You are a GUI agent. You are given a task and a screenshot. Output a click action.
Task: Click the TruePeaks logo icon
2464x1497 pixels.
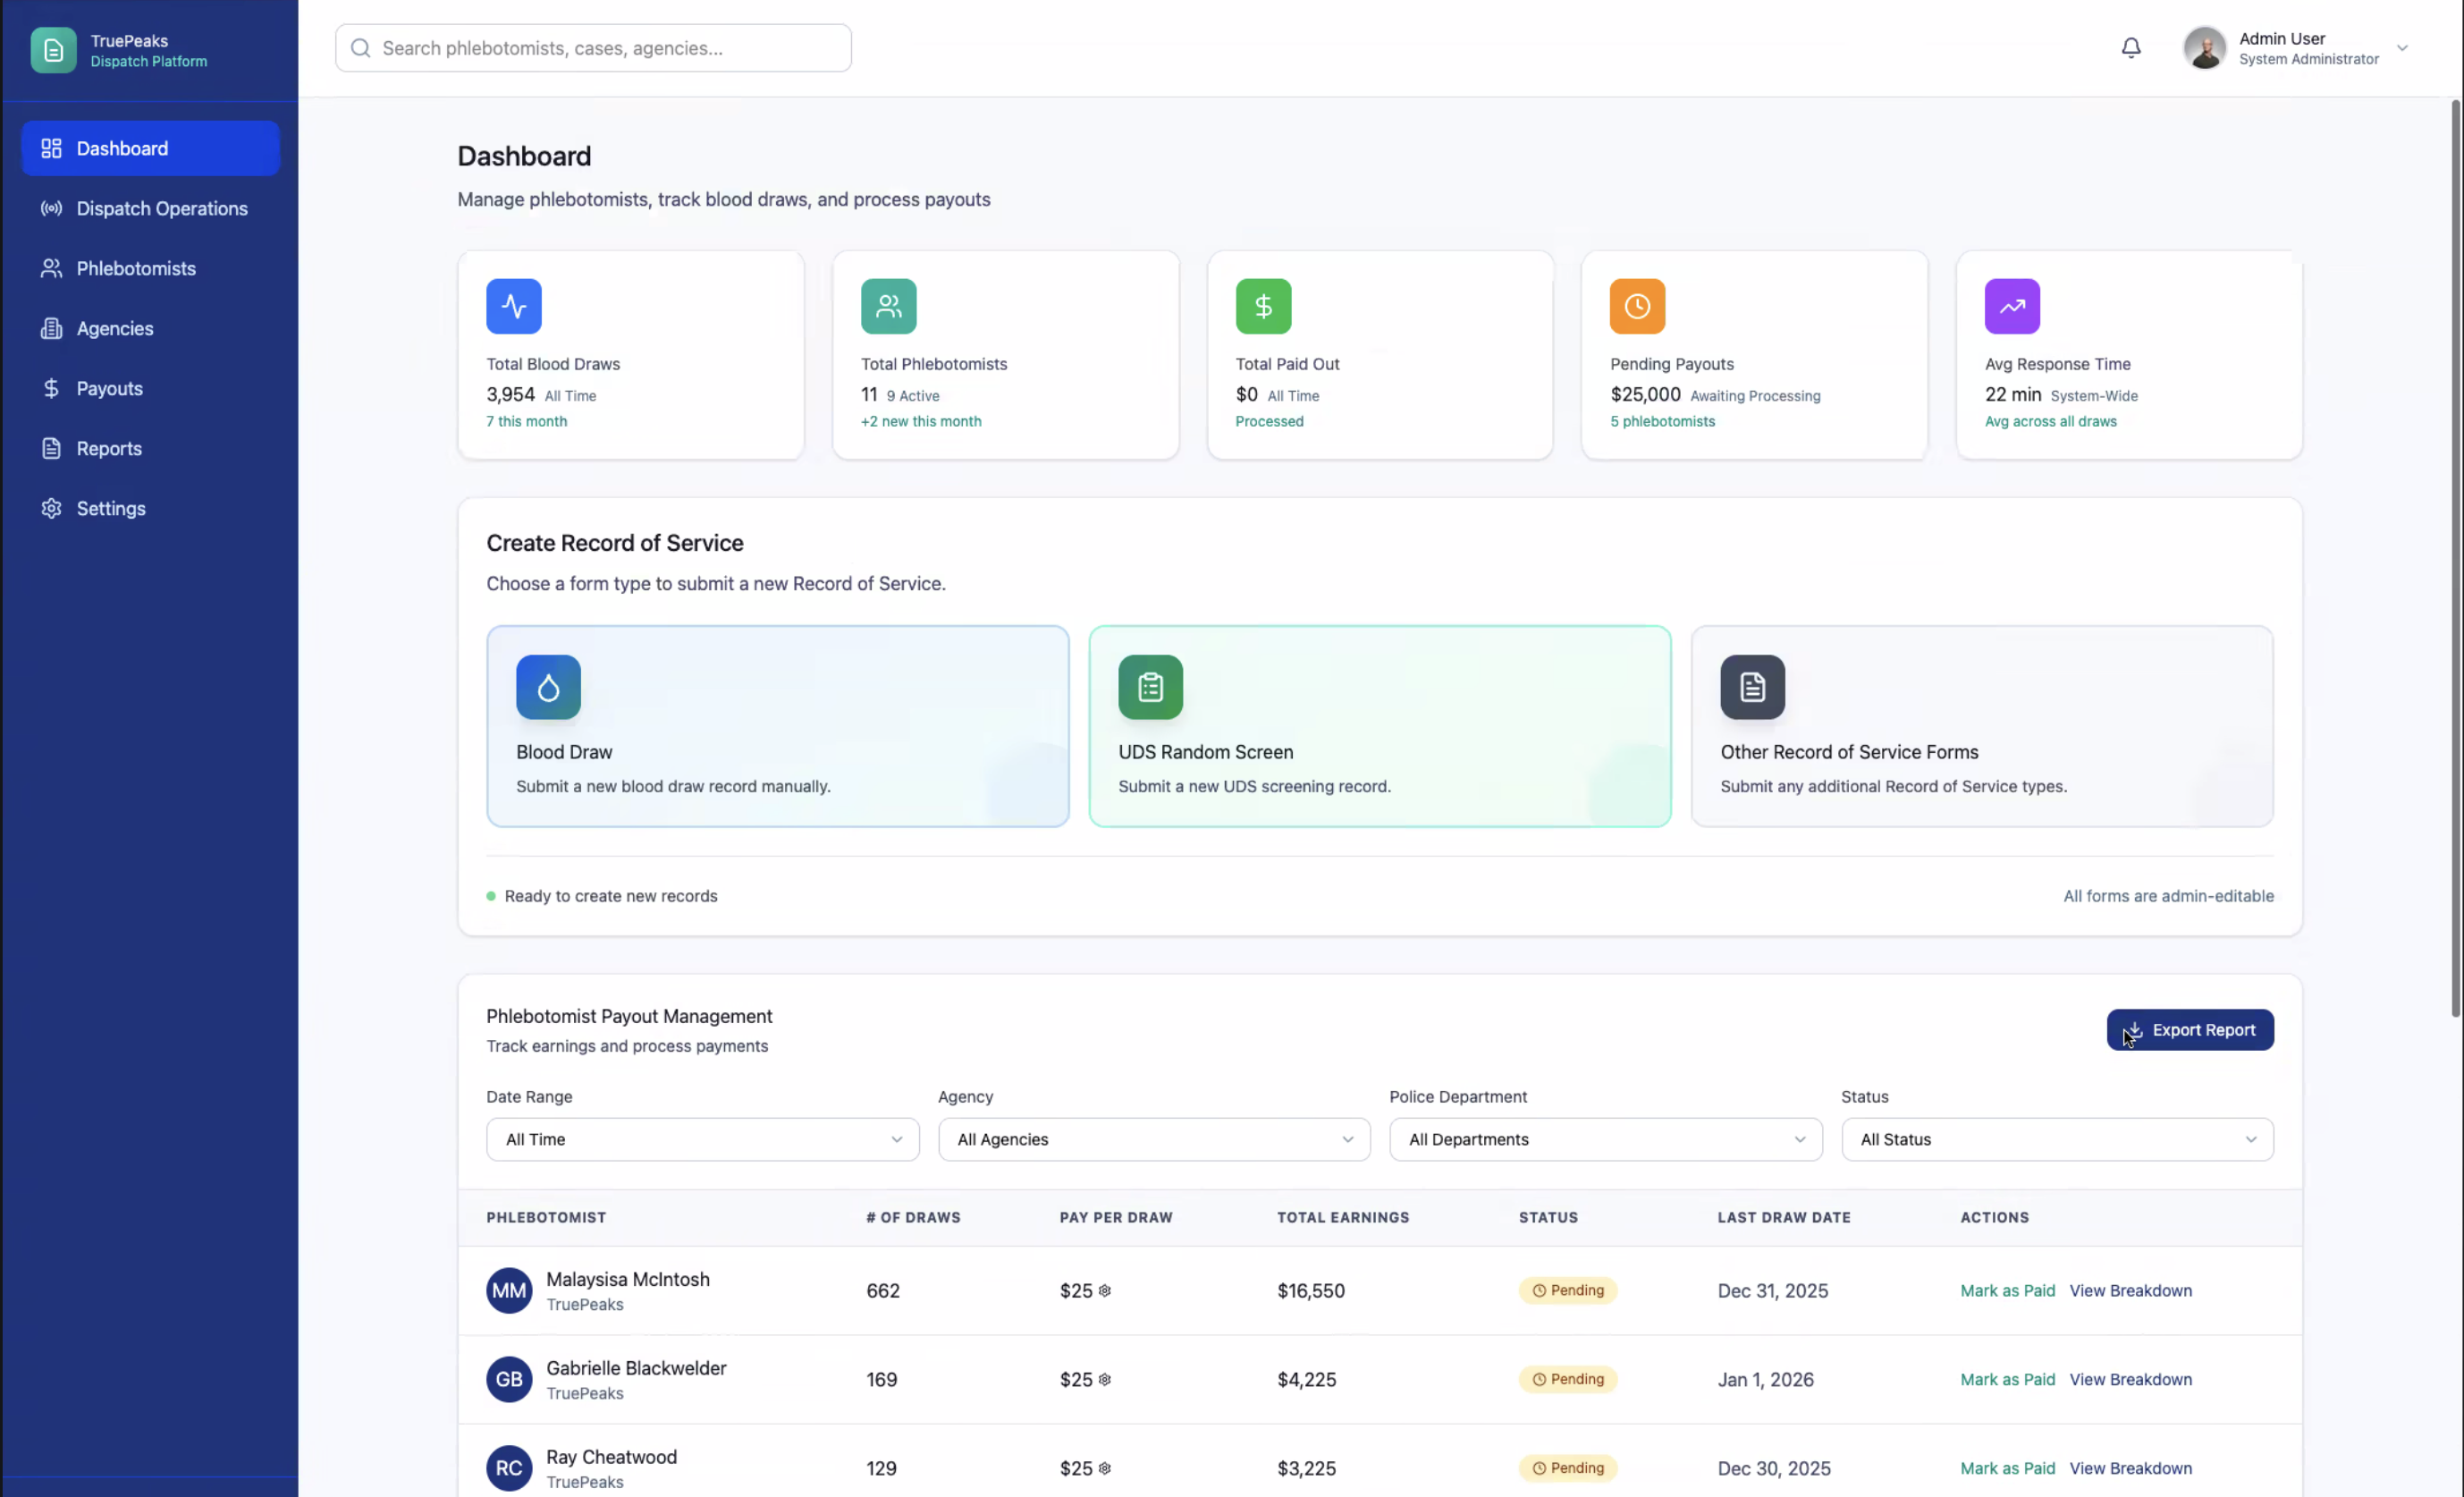[x=53, y=50]
